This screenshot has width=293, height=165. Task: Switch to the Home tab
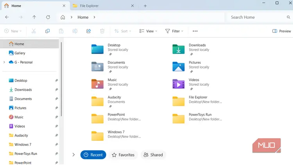[x=36, y=6]
